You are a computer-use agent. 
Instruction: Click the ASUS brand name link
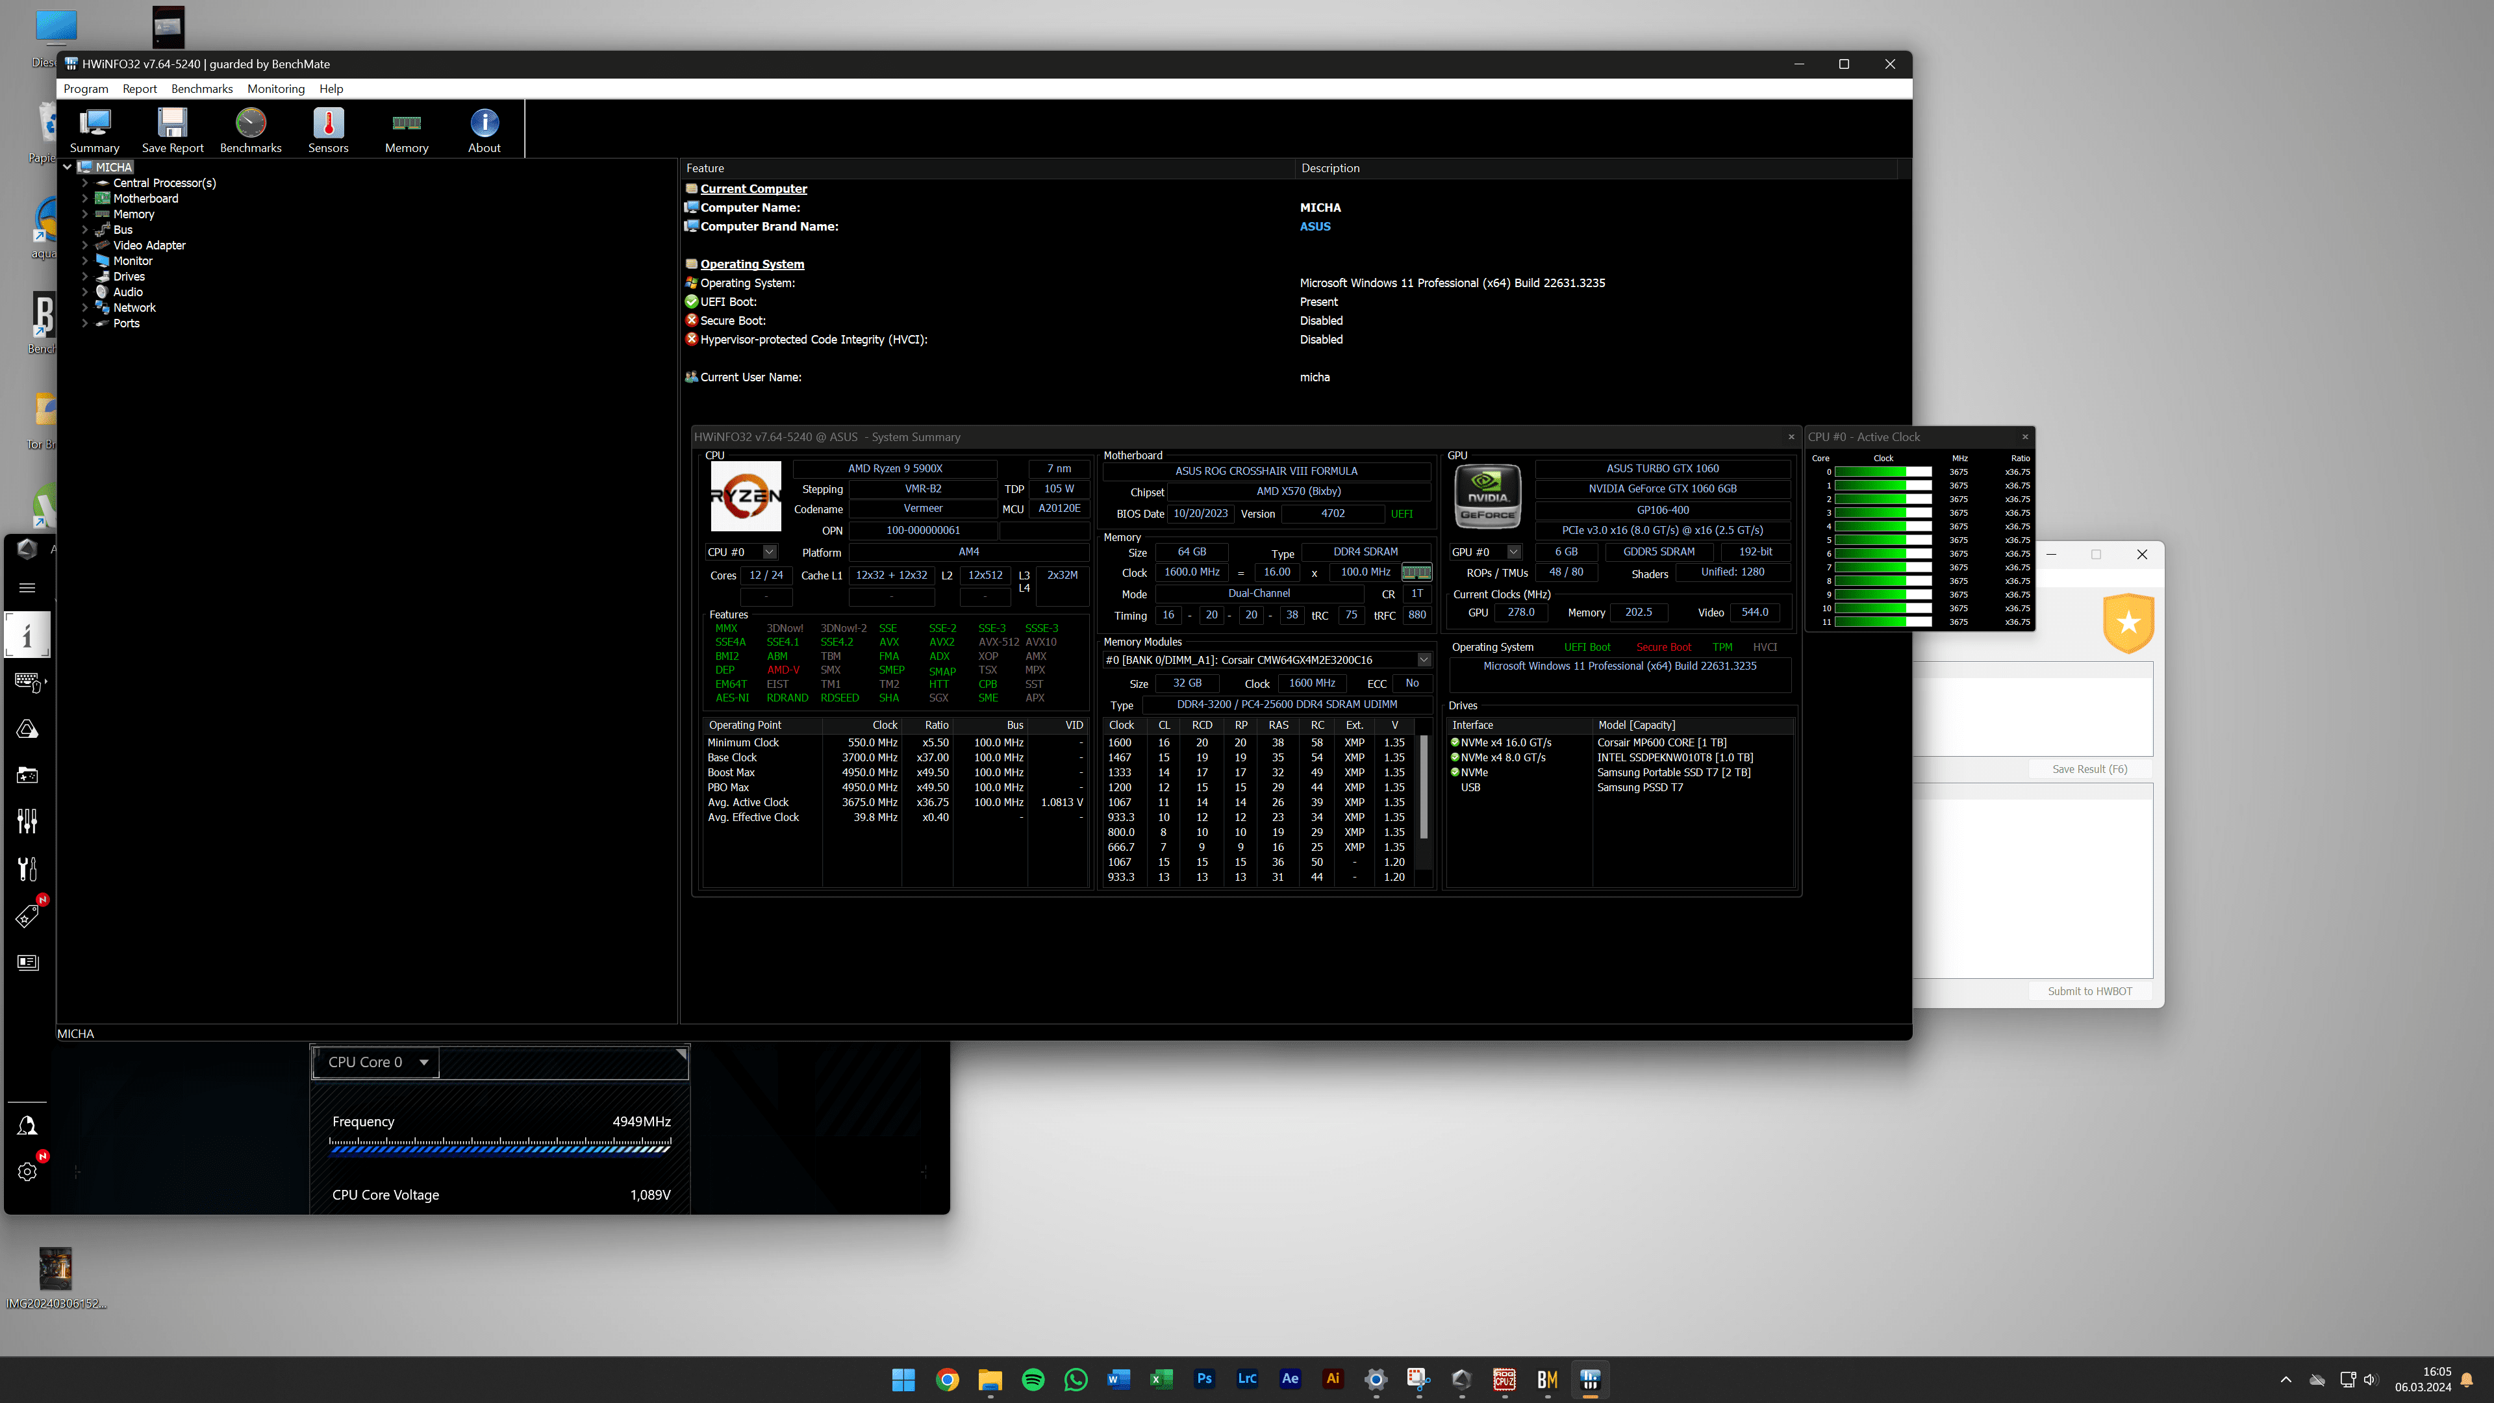1315,227
